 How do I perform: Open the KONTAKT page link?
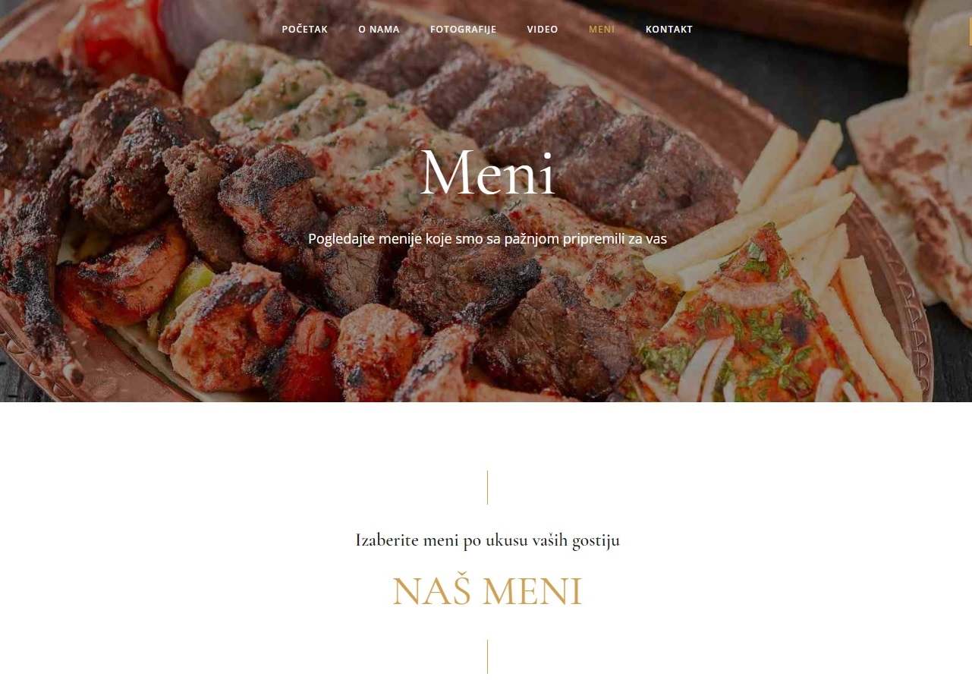(x=669, y=30)
